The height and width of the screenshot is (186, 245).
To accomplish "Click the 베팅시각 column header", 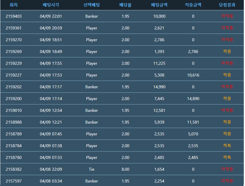I will tap(51, 5).
